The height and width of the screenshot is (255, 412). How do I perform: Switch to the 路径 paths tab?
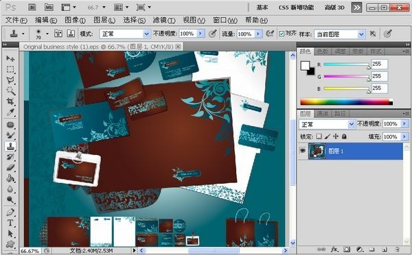(340, 114)
